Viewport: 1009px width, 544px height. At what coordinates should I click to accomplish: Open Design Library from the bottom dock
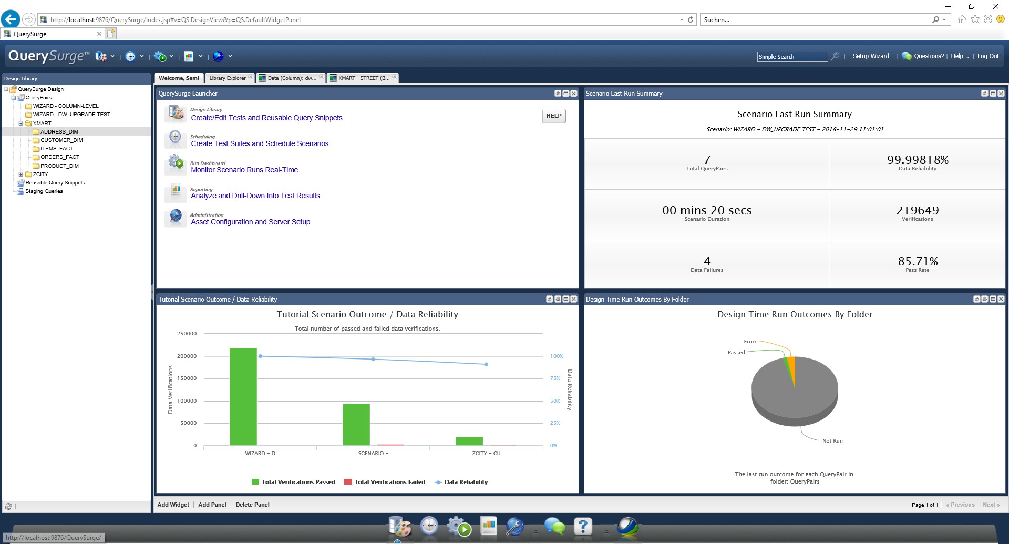click(x=399, y=526)
